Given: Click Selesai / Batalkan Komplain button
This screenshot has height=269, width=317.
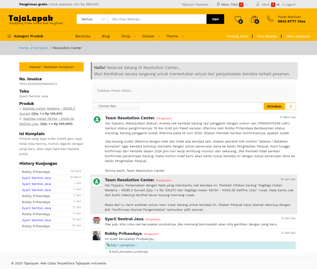Looking at the screenshot, I should (51, 67).
